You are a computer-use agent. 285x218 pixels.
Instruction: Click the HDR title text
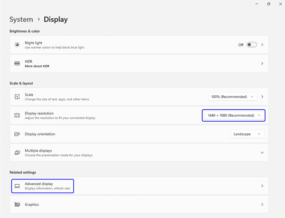point(28,61)
